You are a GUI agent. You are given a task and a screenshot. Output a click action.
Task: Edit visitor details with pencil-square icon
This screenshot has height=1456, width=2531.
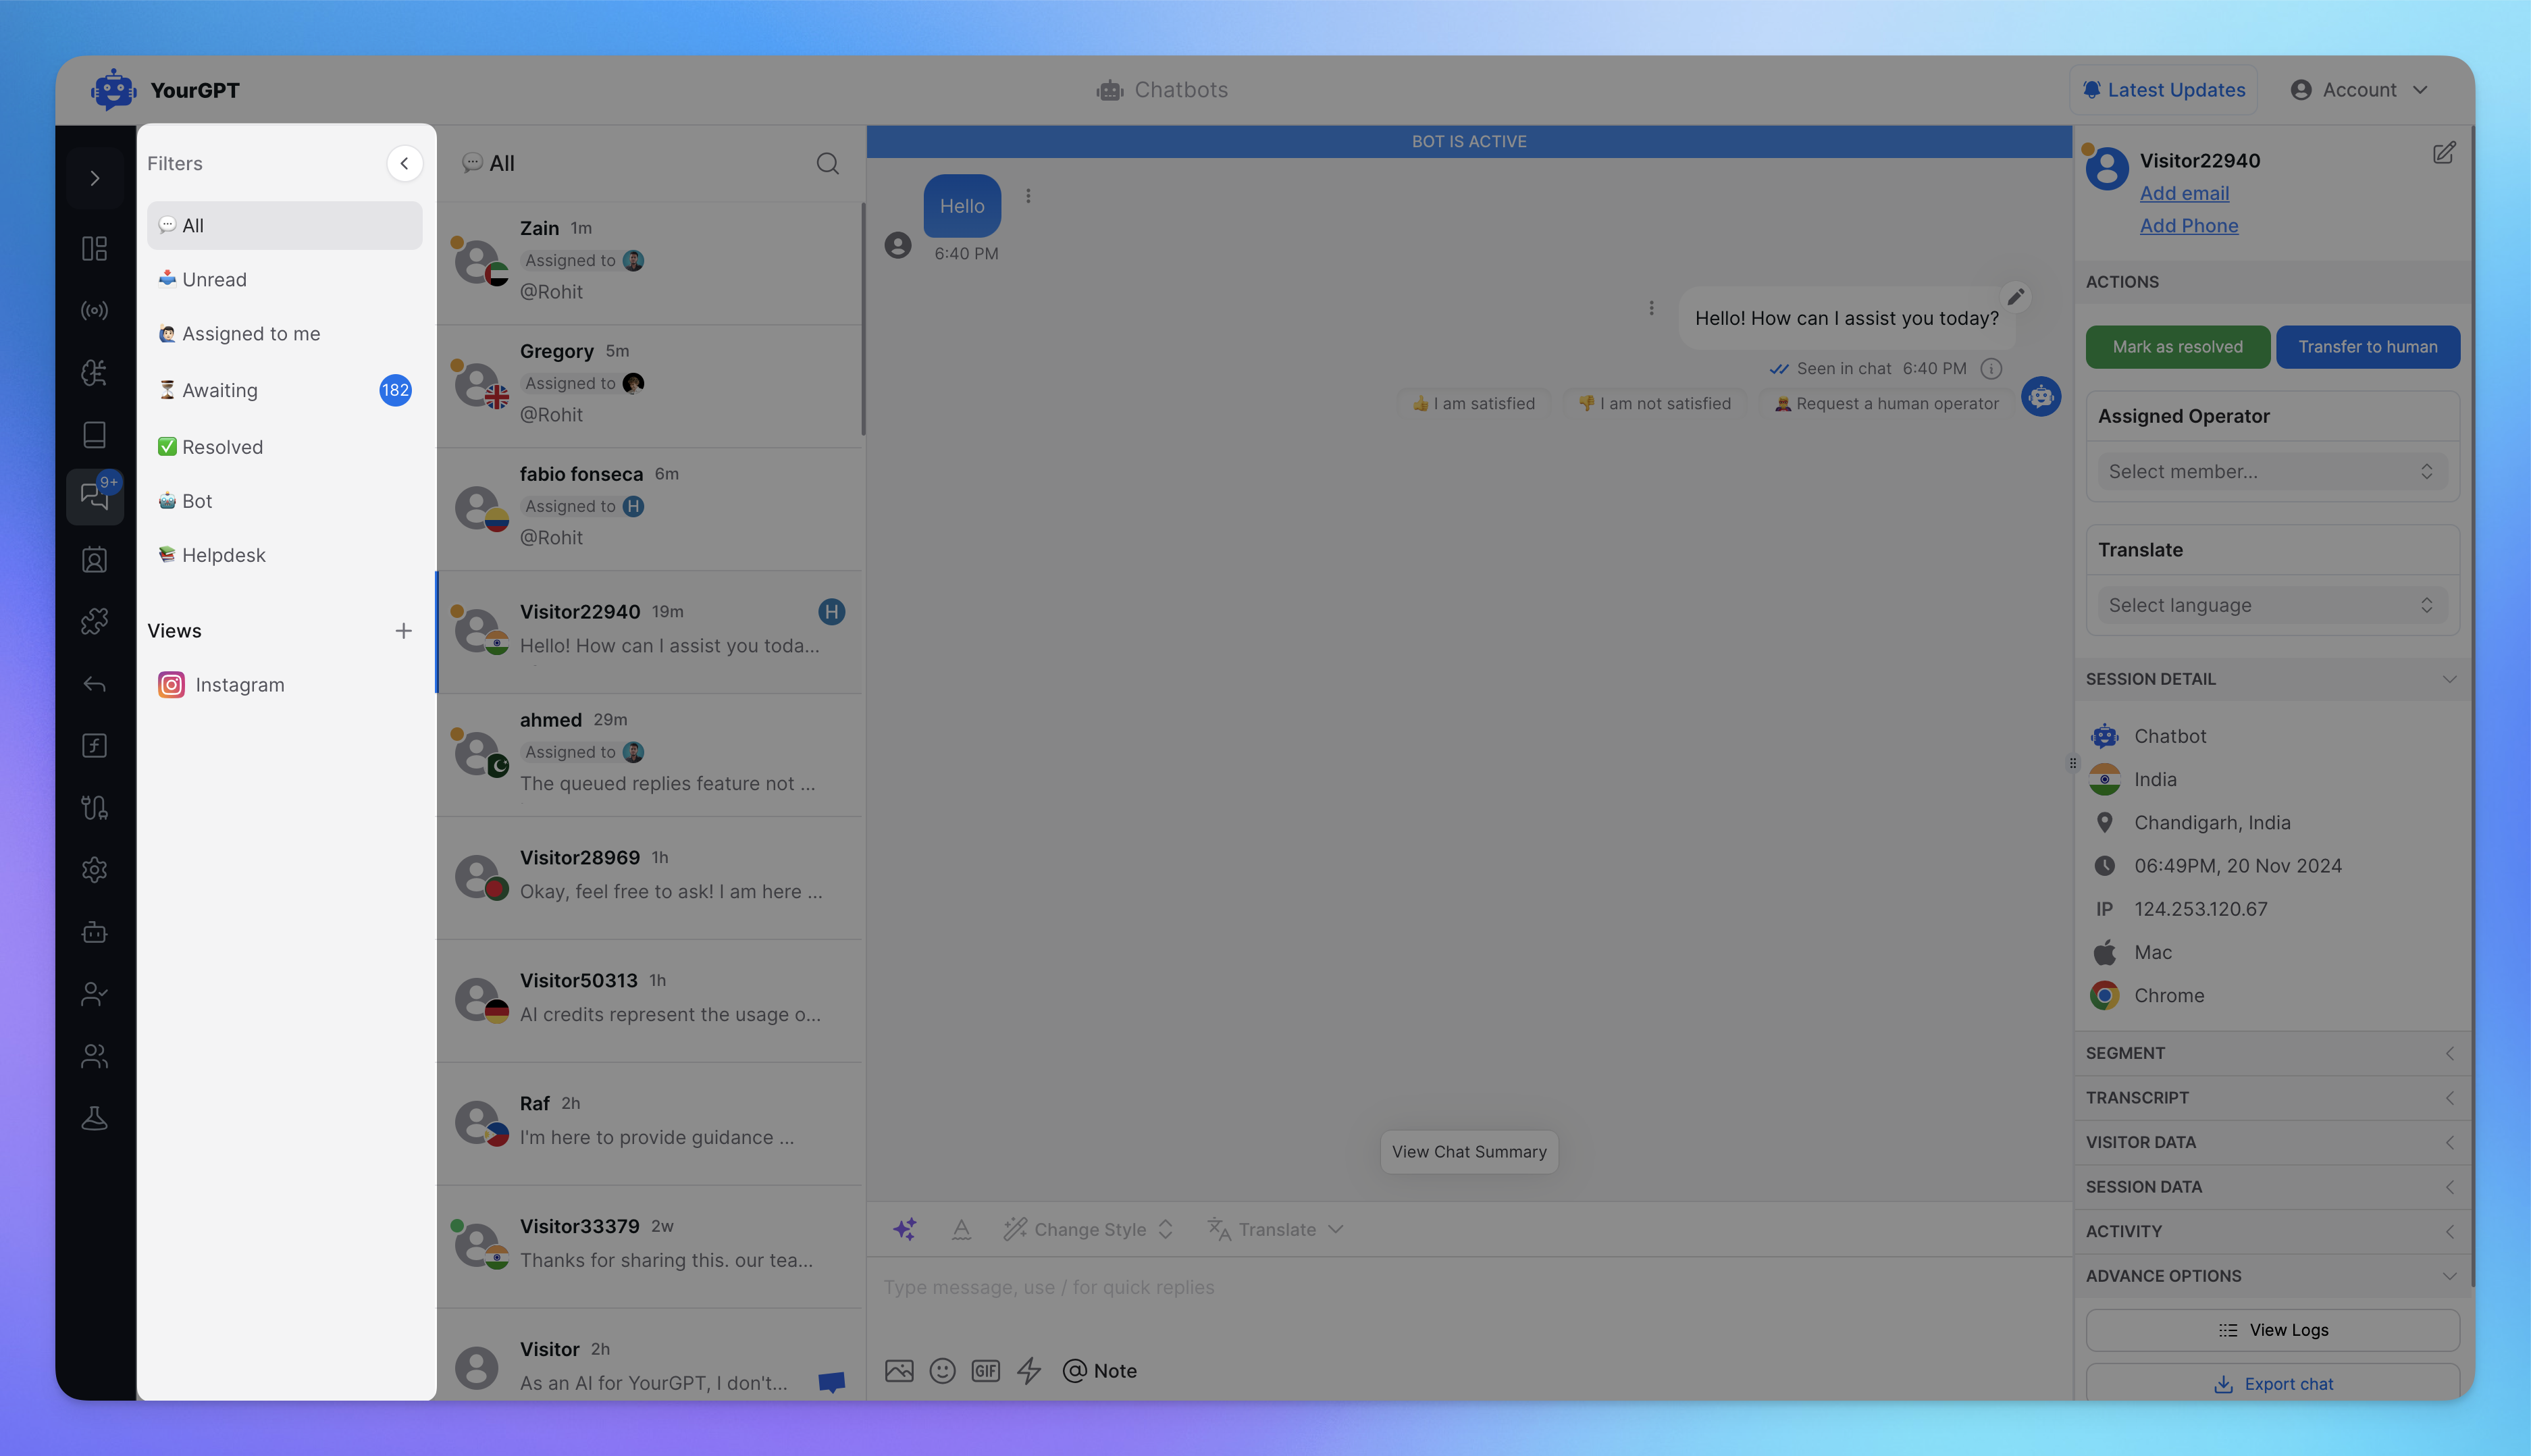point(2444,152)
